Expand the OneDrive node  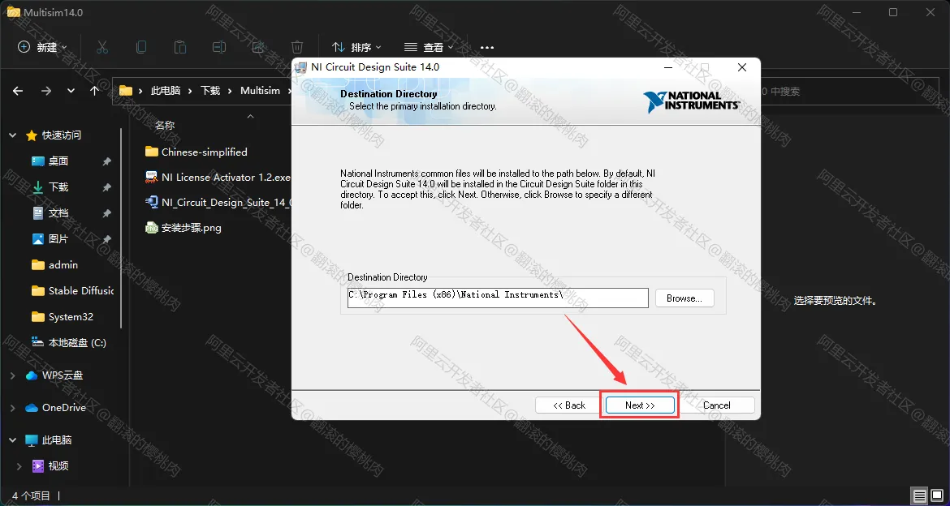coord(13,408)
